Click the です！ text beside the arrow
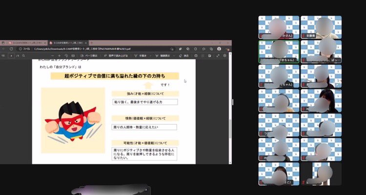Viewport: 366px width, 195px height. pyautogui.click(x=165, y=85)
